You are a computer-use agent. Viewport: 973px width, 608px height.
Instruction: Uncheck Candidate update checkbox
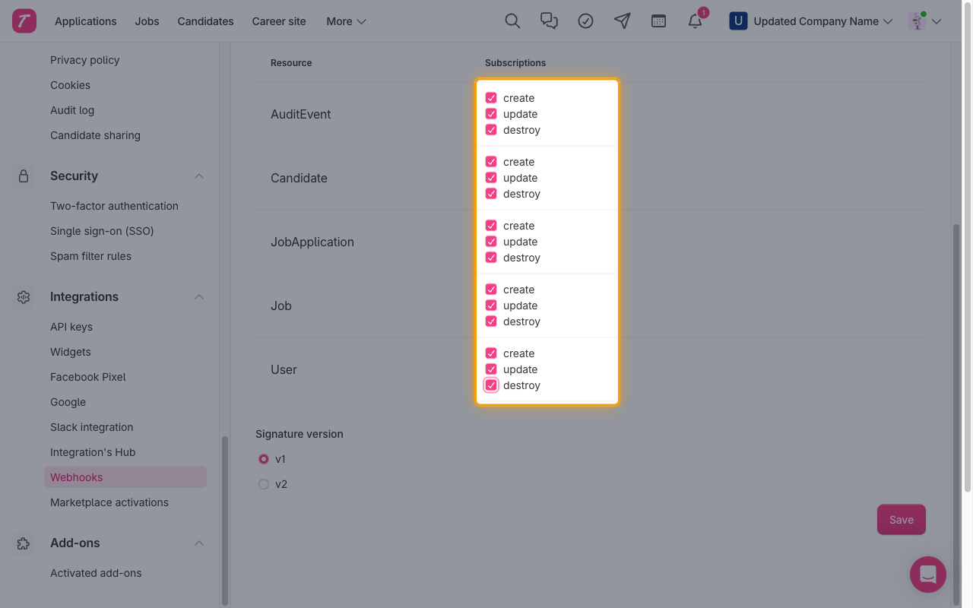pyautogui.click(x=491, y=178)
